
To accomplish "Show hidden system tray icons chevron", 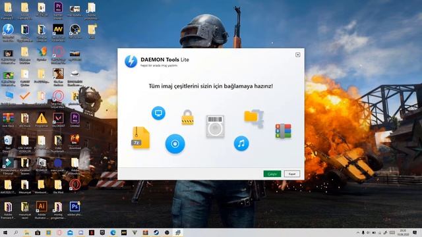I will 357,232.
